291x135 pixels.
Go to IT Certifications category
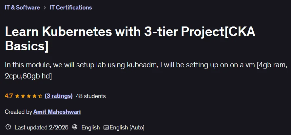[x=71, y=8]
